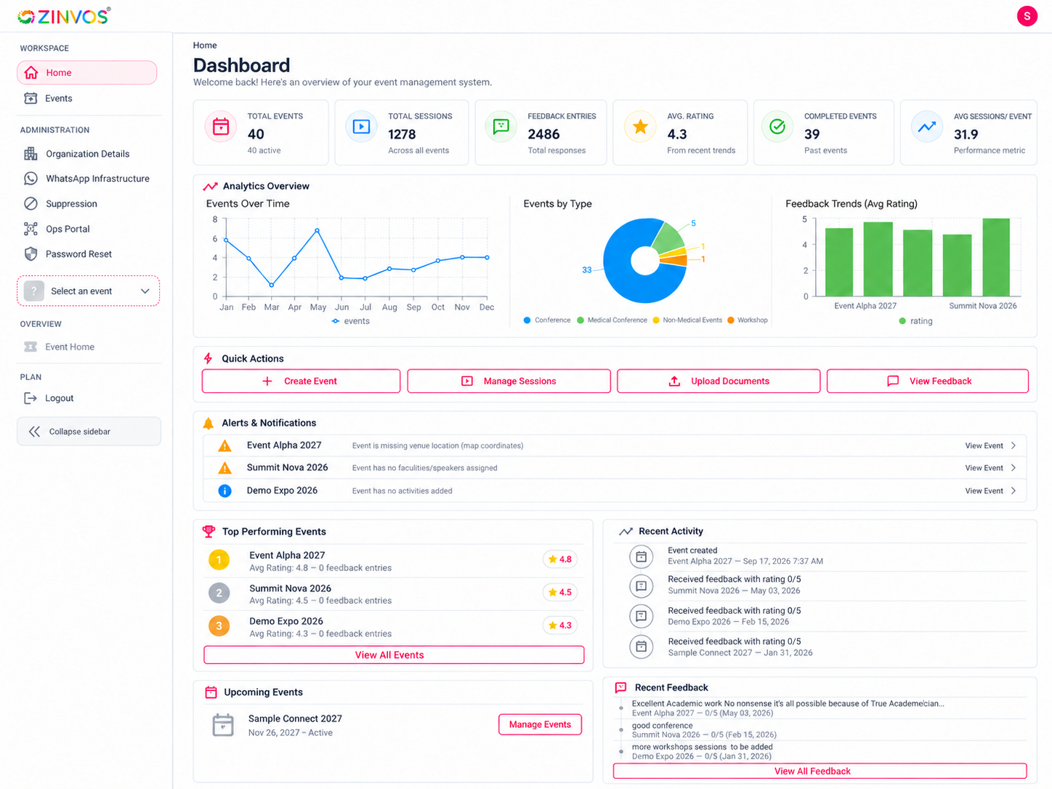Open the Suppression page
The image size is (1052, 789).
[x=87, y=204]
